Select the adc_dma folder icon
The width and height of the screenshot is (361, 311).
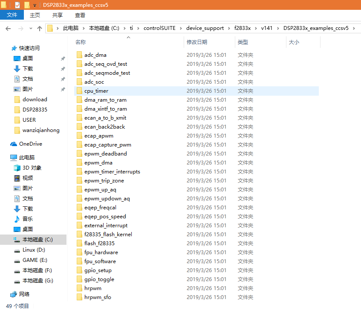pos(79,55)
